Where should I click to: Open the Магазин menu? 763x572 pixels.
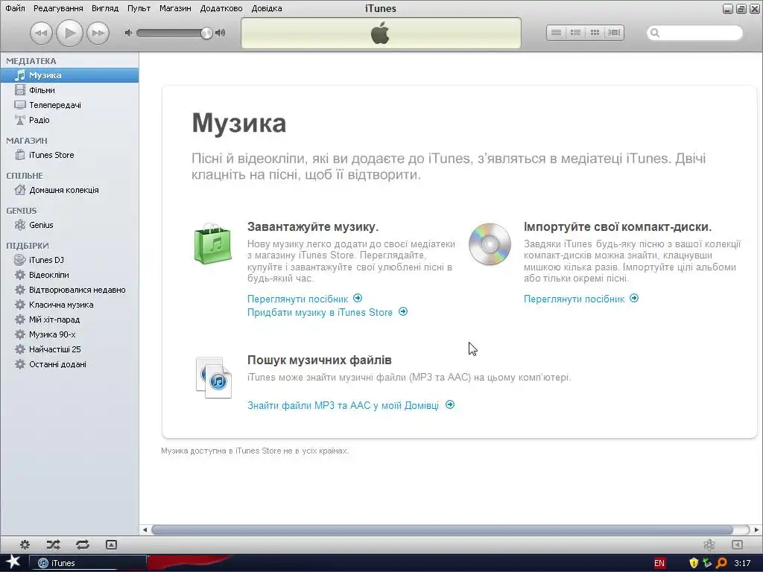[x=175, y=8]
